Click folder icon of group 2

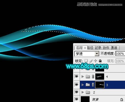coord(88,92)
